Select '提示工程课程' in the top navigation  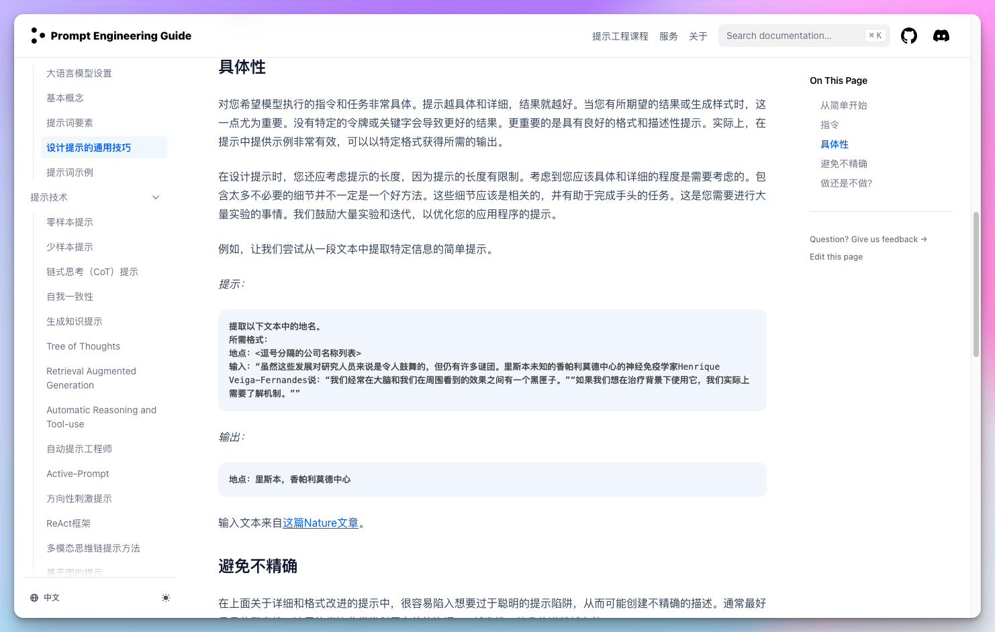click(620, 36)
